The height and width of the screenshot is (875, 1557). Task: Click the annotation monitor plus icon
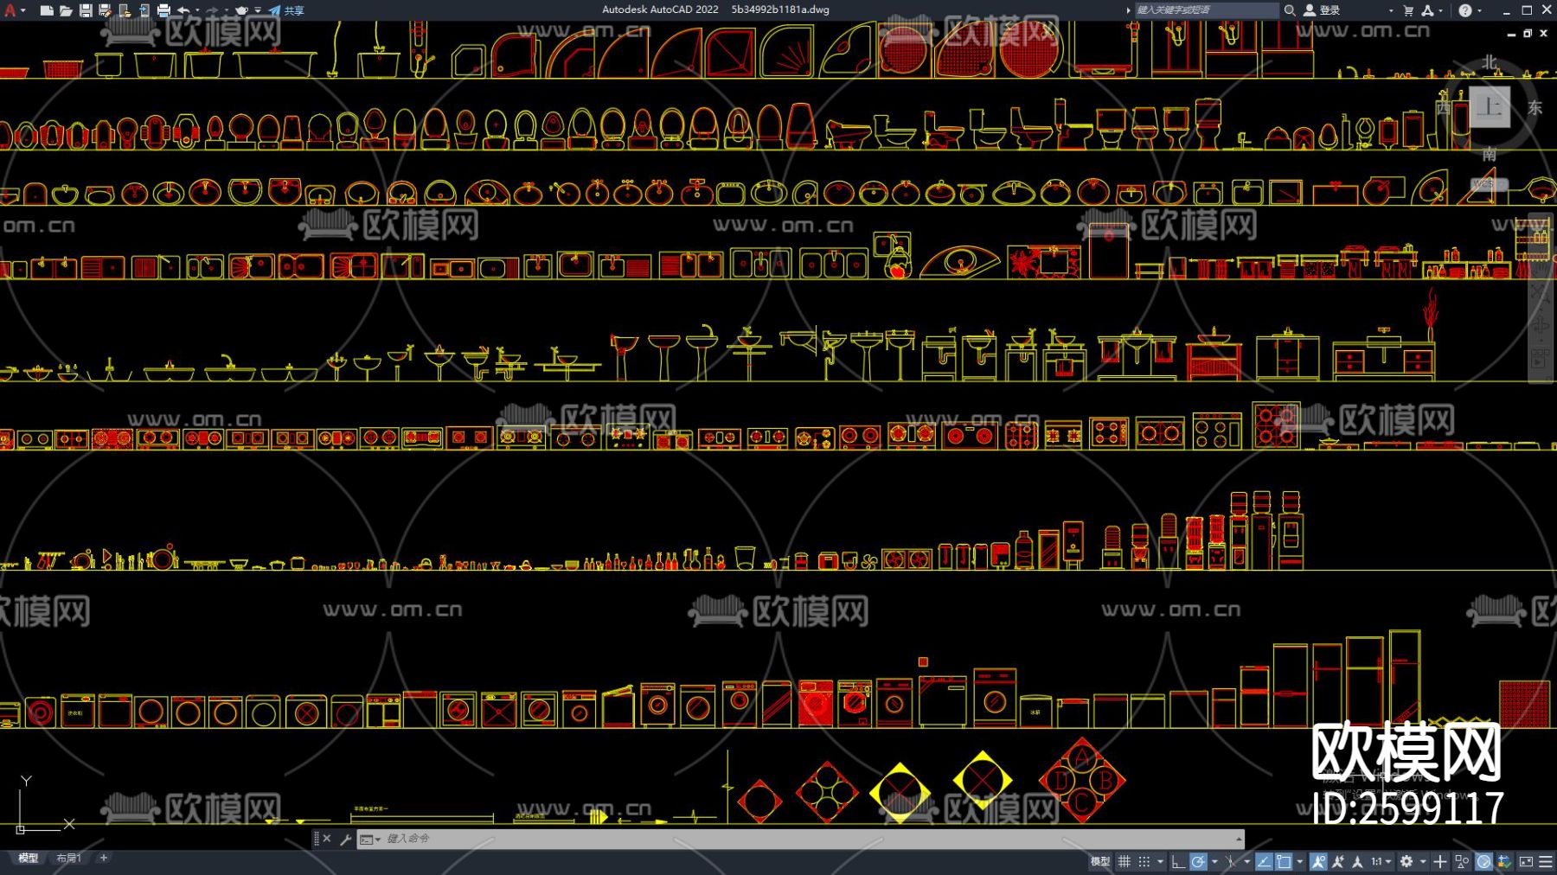click(1440, 861)
